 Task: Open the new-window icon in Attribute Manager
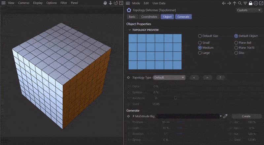261,3
